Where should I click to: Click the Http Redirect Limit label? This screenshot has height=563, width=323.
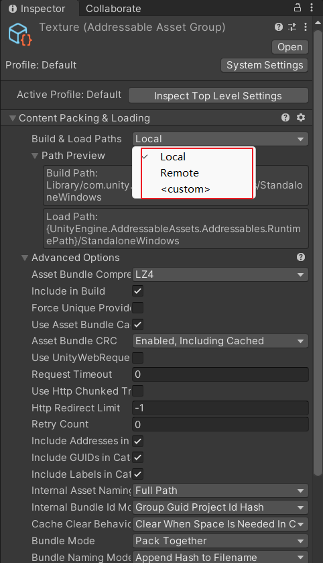[76, 408]
